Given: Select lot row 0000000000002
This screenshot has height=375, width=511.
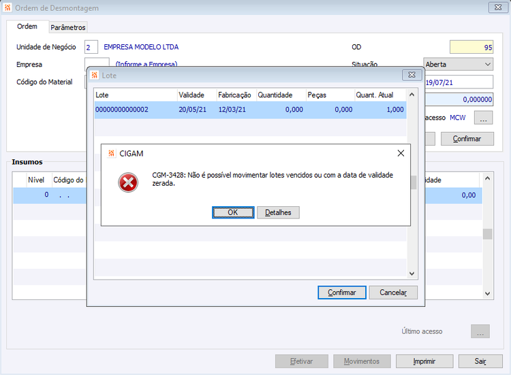Looking at the screenshot, I should pyautogui.click(x=250, y=110).
